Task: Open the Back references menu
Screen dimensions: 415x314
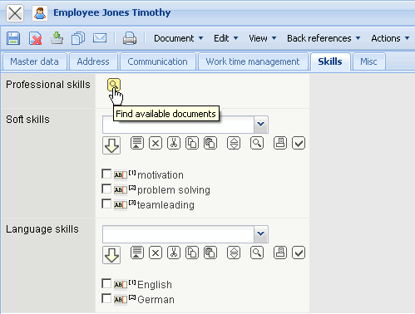Action: (324, 38)
